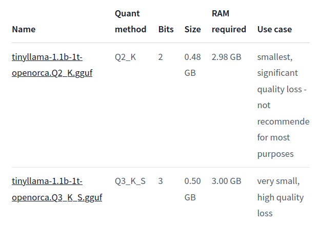This screenshot has height=225, width=320.
Task: Select the Size column header
Action: [x=192, y=29]
